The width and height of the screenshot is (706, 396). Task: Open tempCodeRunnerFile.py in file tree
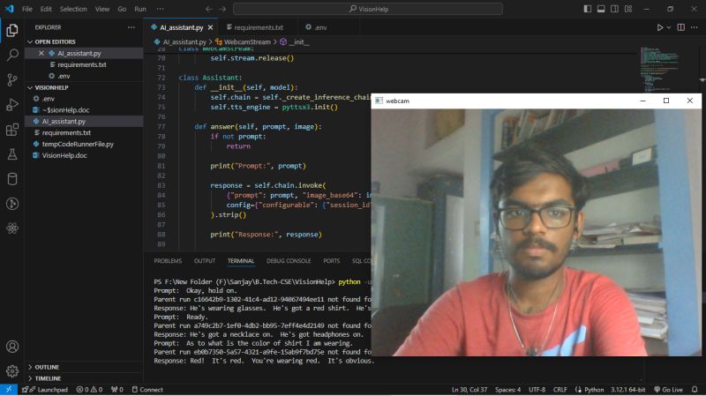(84, 144)
